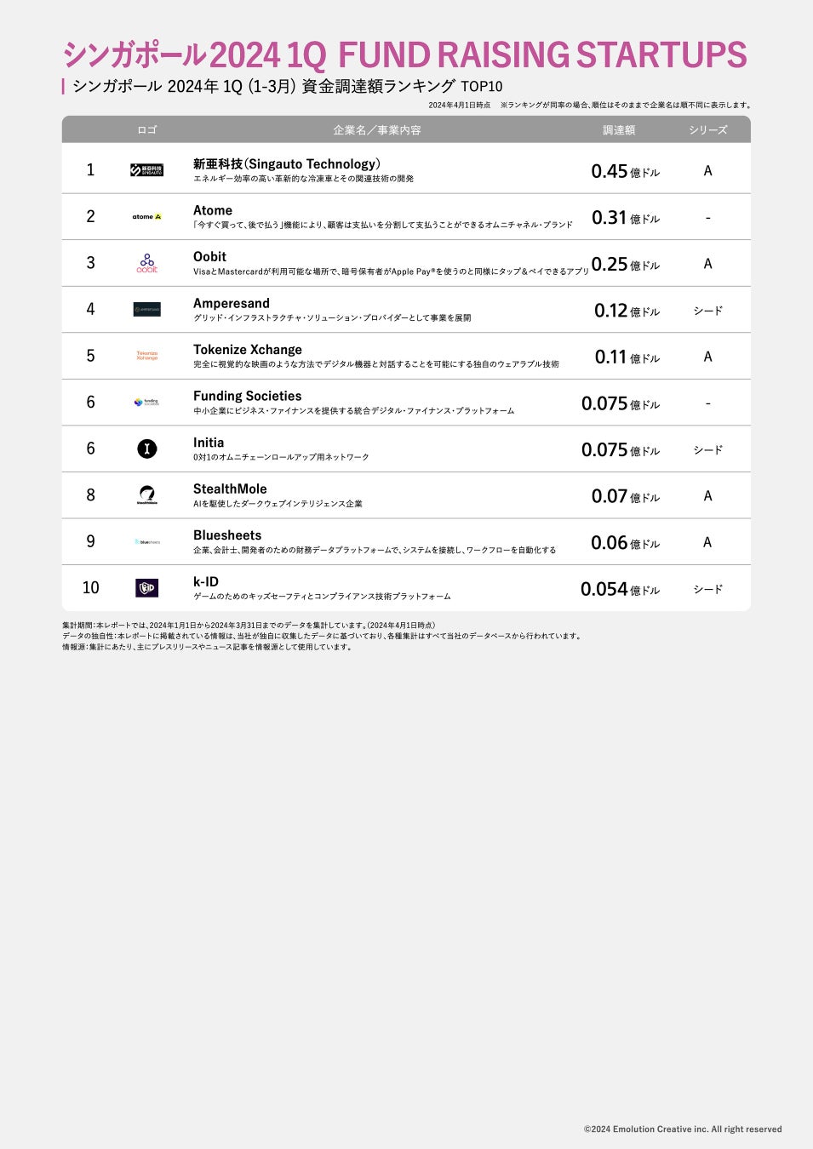Open the Bluesheets logo

pos(146,541)
